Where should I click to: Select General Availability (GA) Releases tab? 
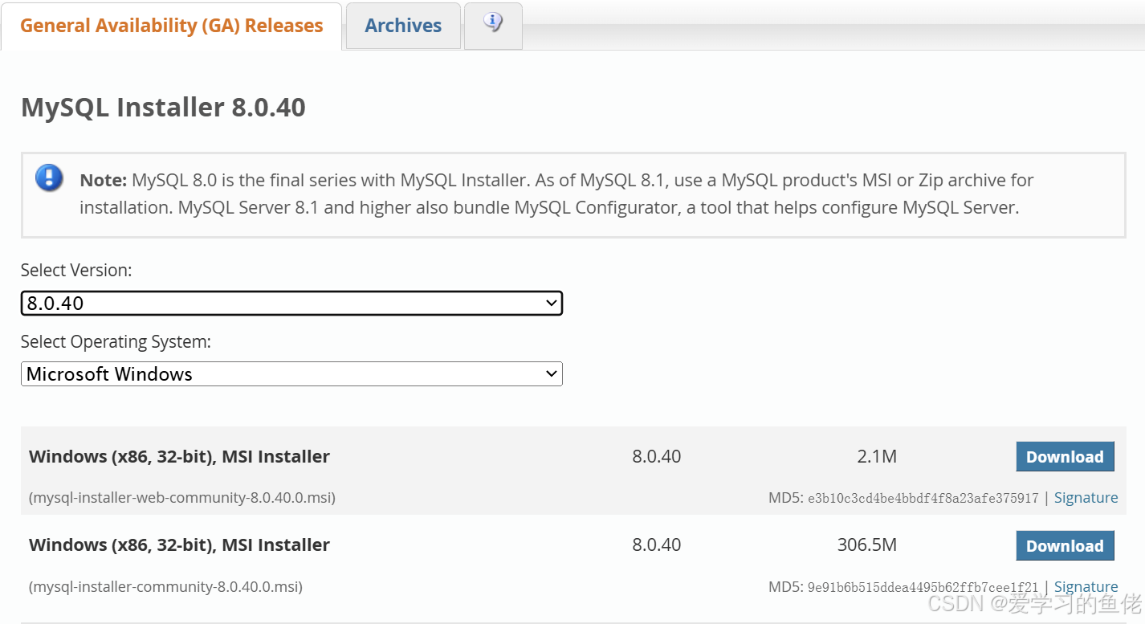pos(171,26)
